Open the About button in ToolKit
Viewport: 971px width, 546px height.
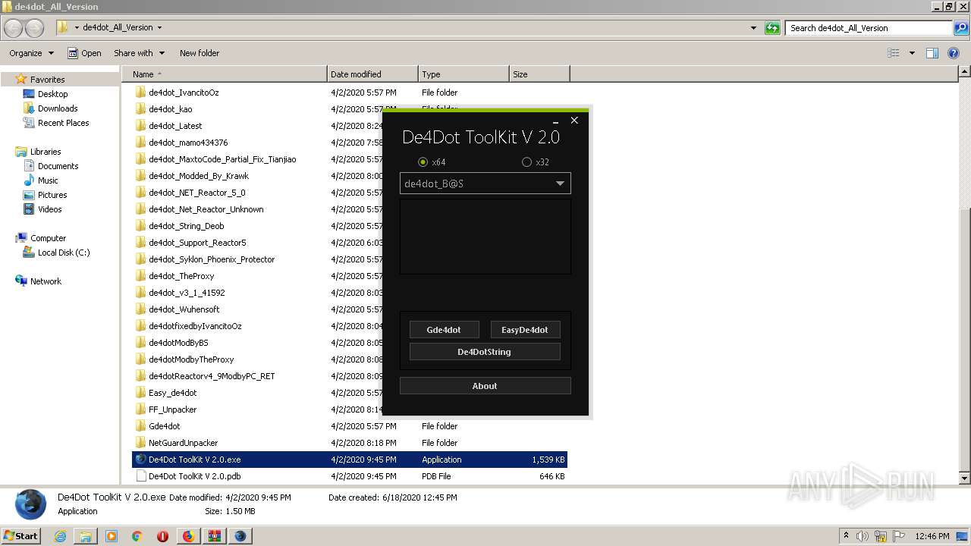pyautogui.click(x=485, y=386)
